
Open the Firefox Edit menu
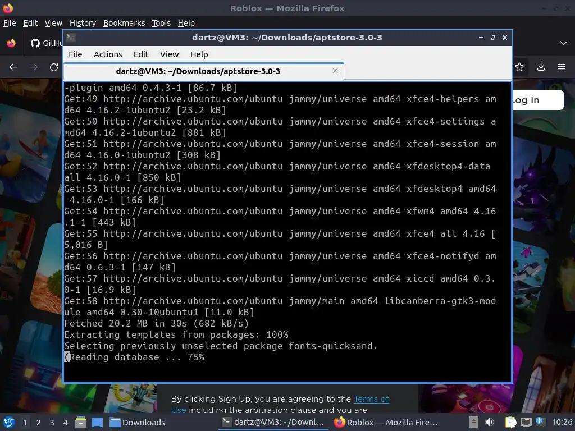pos(30,23)
